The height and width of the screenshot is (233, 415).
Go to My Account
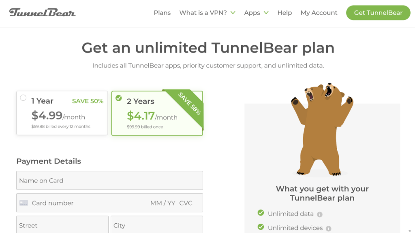pyautogui.click(x=319, y=13)
